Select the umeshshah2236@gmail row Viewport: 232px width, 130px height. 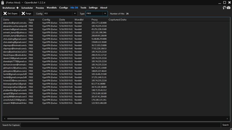point(116,100)
